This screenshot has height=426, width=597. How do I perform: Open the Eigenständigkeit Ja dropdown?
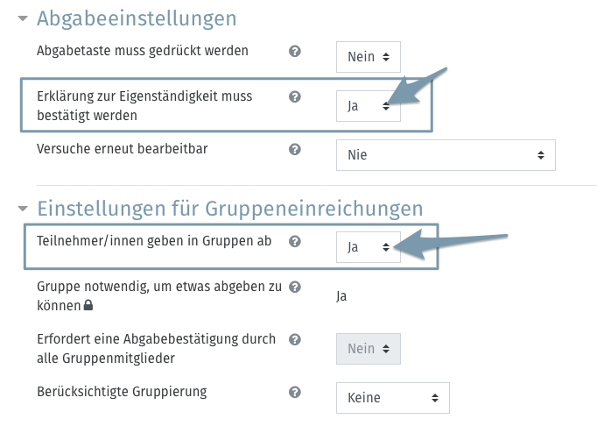pos(369,106)
